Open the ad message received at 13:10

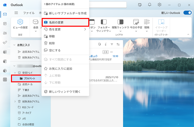point(106,56)
